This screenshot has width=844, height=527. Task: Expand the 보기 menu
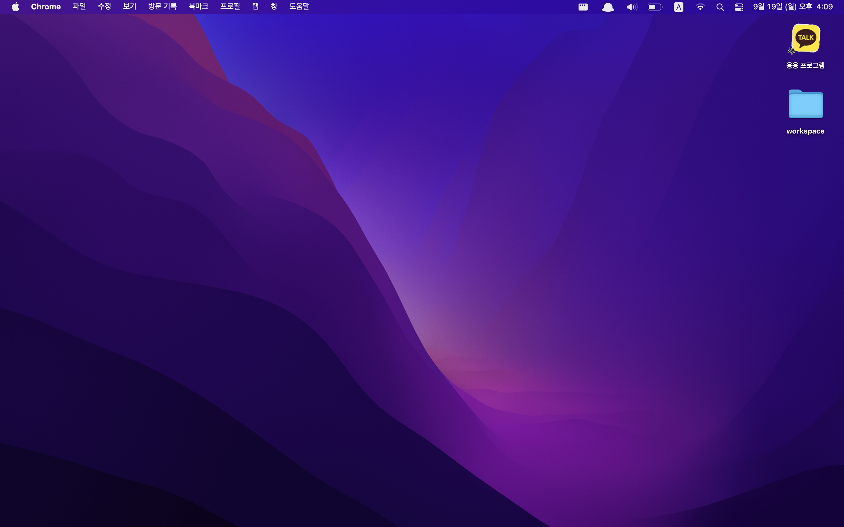click(130, 7)
